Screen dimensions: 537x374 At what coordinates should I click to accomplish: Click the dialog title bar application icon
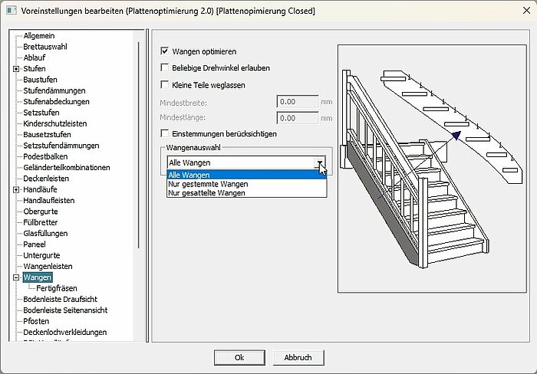pyautogui.click(x=12, y=11)
